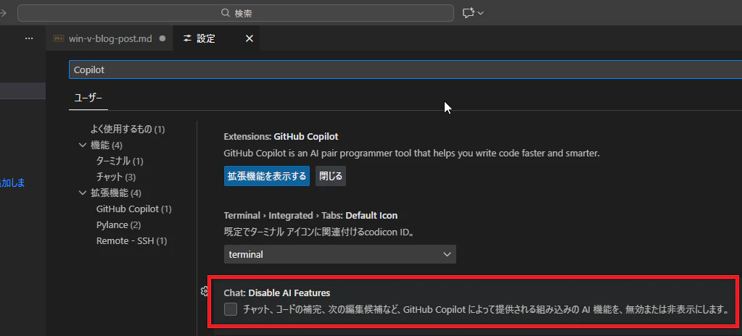Click the settings sliders icon on 設定 tab
Viewport: 742px width, 336px height.
pyautogui.click(x=188, y=39)
